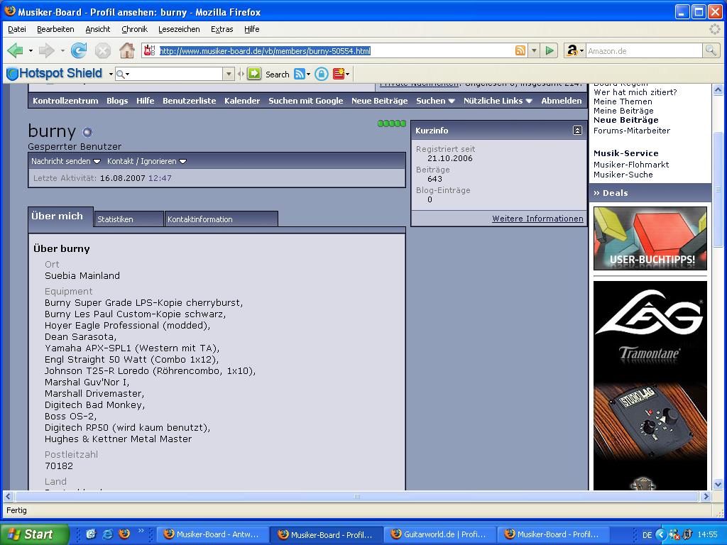Open the Forums-Mitarbeiter sidebar link

[631, 131]
